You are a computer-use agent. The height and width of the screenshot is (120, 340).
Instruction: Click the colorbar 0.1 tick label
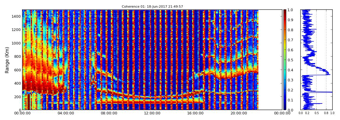click(290, 100)
